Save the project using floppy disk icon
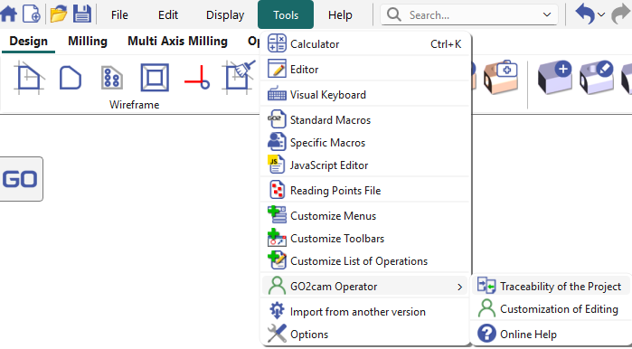 click(82, 14)
